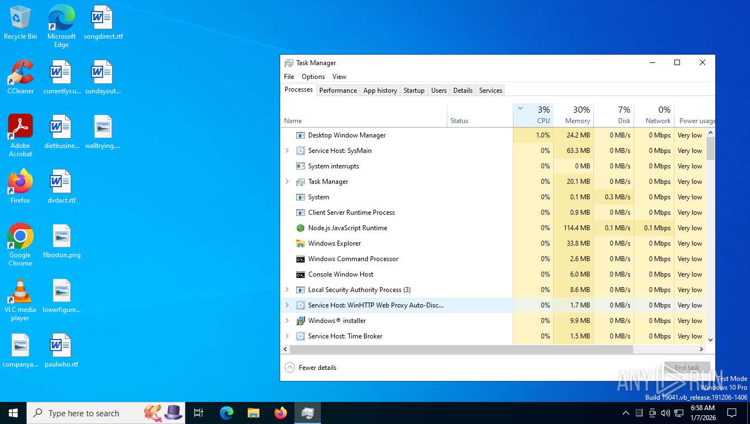The height and width of the screenshot is (424, 750).
Task: Switch to the Services tab
Action: (x=491, y=91)
